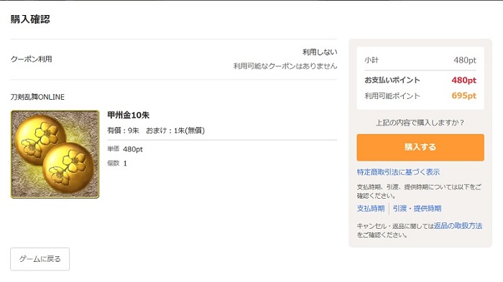Click the red お支払いポイント 480pt amount
The image size is (503, 282).
(x=464, y=80)
